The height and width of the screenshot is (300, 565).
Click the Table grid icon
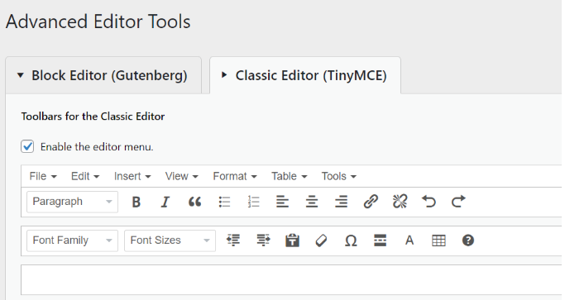tap(438, 240)
